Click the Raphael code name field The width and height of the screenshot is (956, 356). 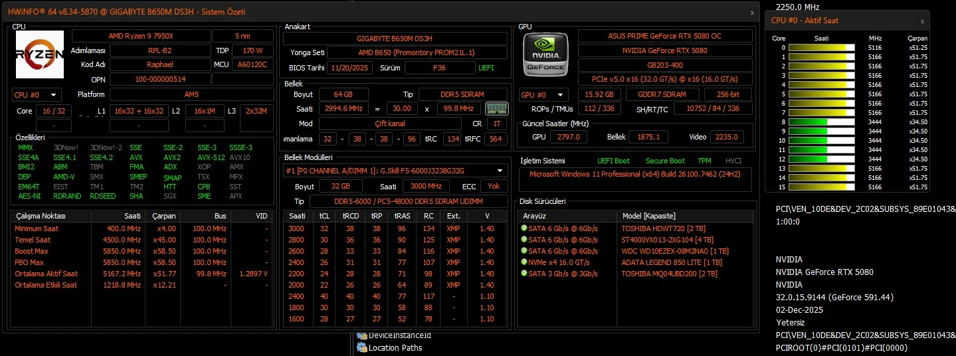point(159,64)
